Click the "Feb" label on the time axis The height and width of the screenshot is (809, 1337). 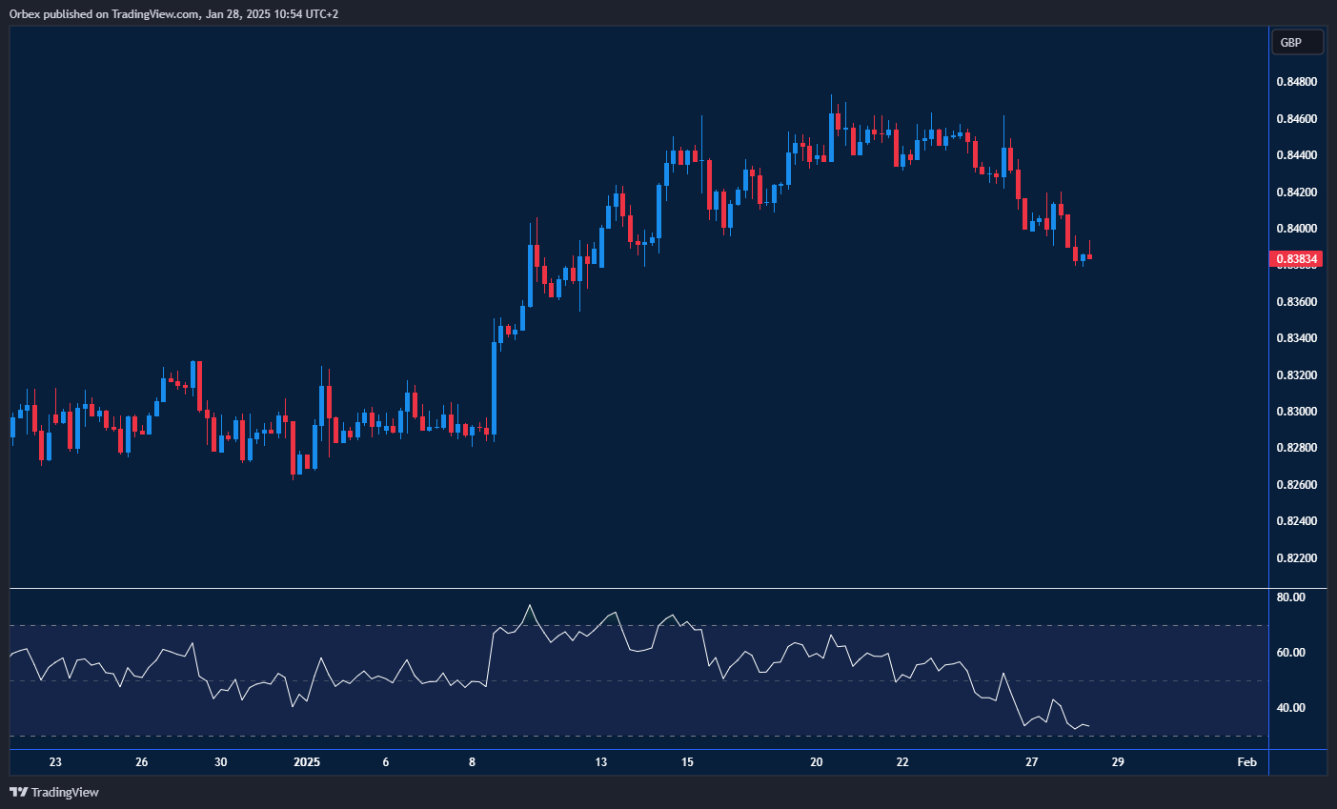[1246, 761]
